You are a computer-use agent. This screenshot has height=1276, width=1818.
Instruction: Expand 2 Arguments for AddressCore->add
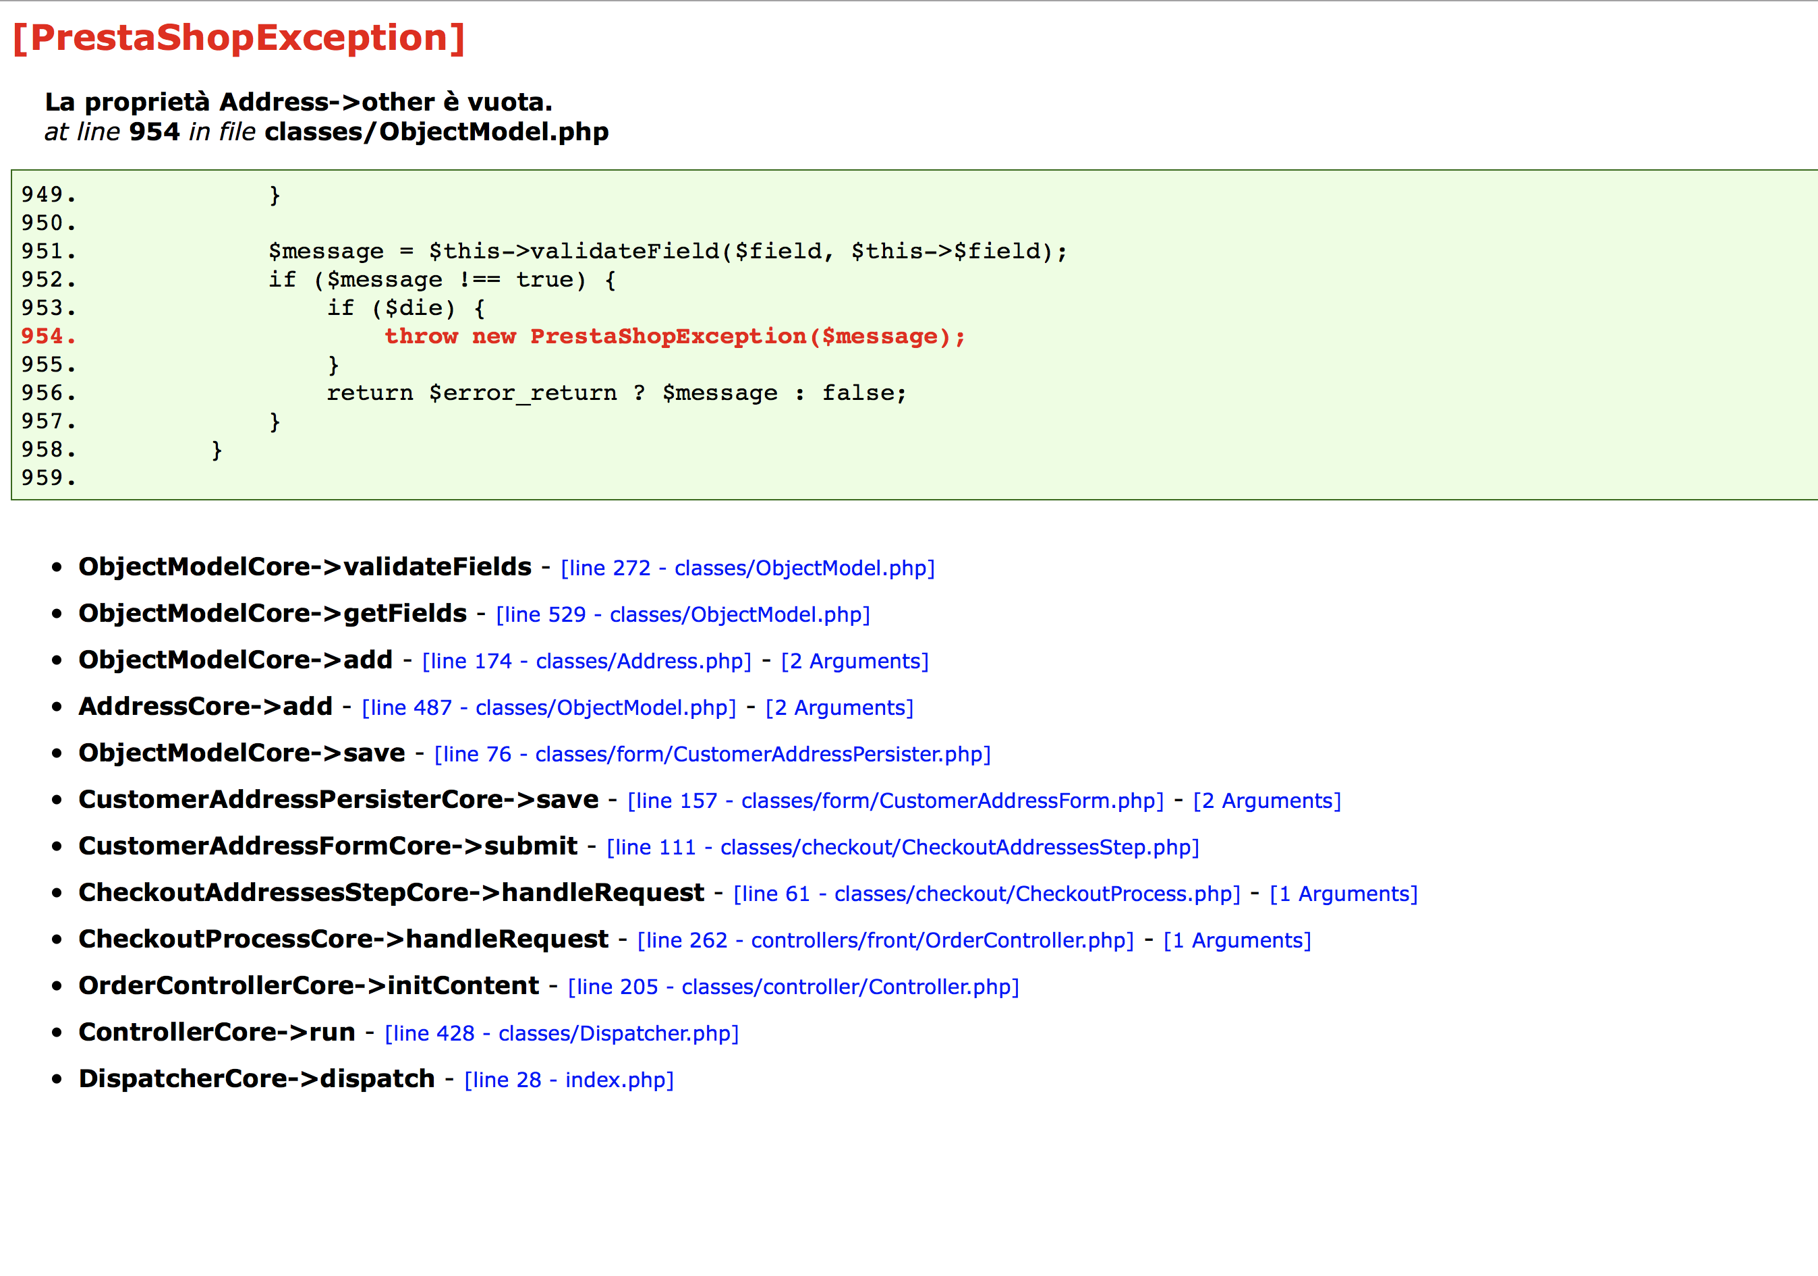click(x=839, y=707)
